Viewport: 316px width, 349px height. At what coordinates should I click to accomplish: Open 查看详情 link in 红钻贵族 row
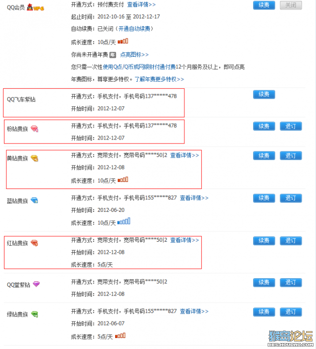pyautogui.click(x=184, y=240)
